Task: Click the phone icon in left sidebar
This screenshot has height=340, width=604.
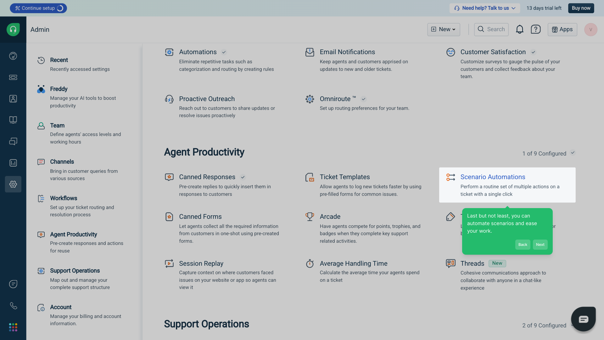Action: click(x=13, y=305)
